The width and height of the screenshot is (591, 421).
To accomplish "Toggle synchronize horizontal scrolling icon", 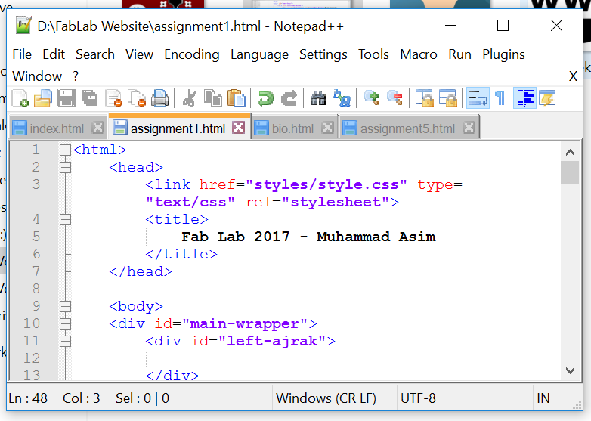I will tap(447, 99).
